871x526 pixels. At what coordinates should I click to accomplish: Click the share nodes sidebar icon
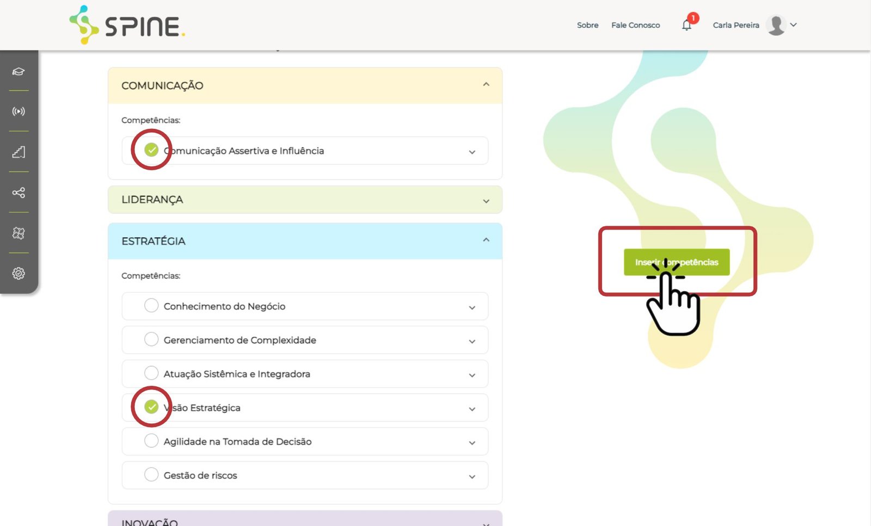(x=19, y=193)
